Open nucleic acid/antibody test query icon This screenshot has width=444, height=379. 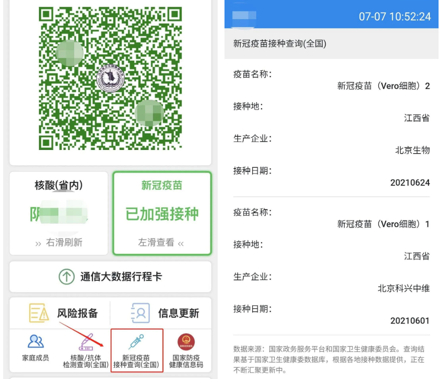pos(86,342)
